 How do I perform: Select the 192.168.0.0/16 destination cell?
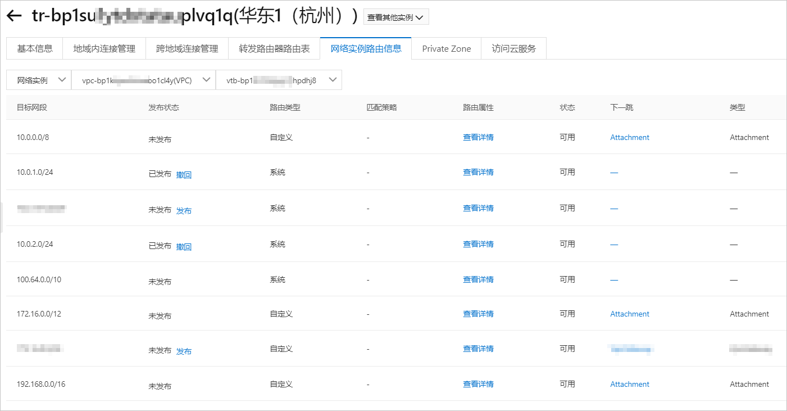[41, 384]
